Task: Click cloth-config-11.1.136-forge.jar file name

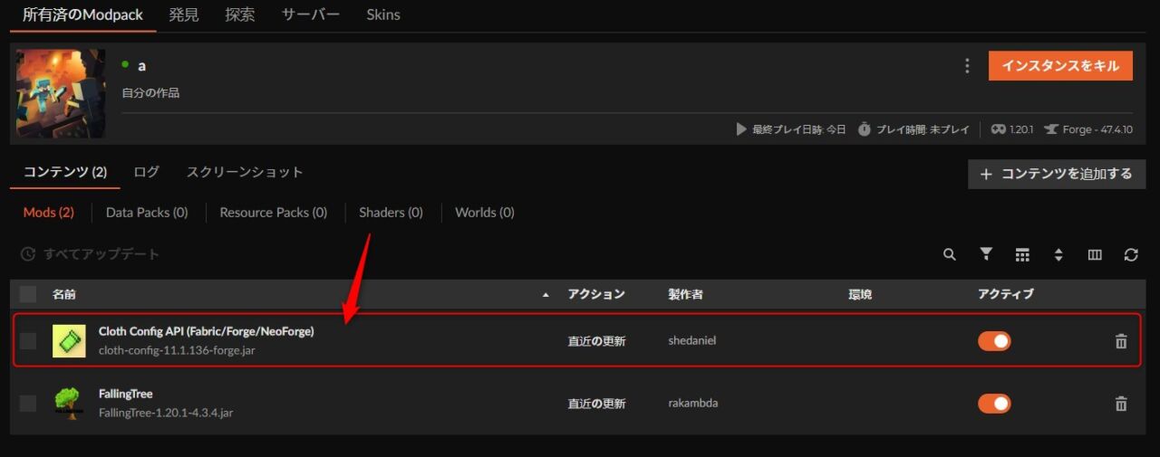Action: click(x=177, y=350)
